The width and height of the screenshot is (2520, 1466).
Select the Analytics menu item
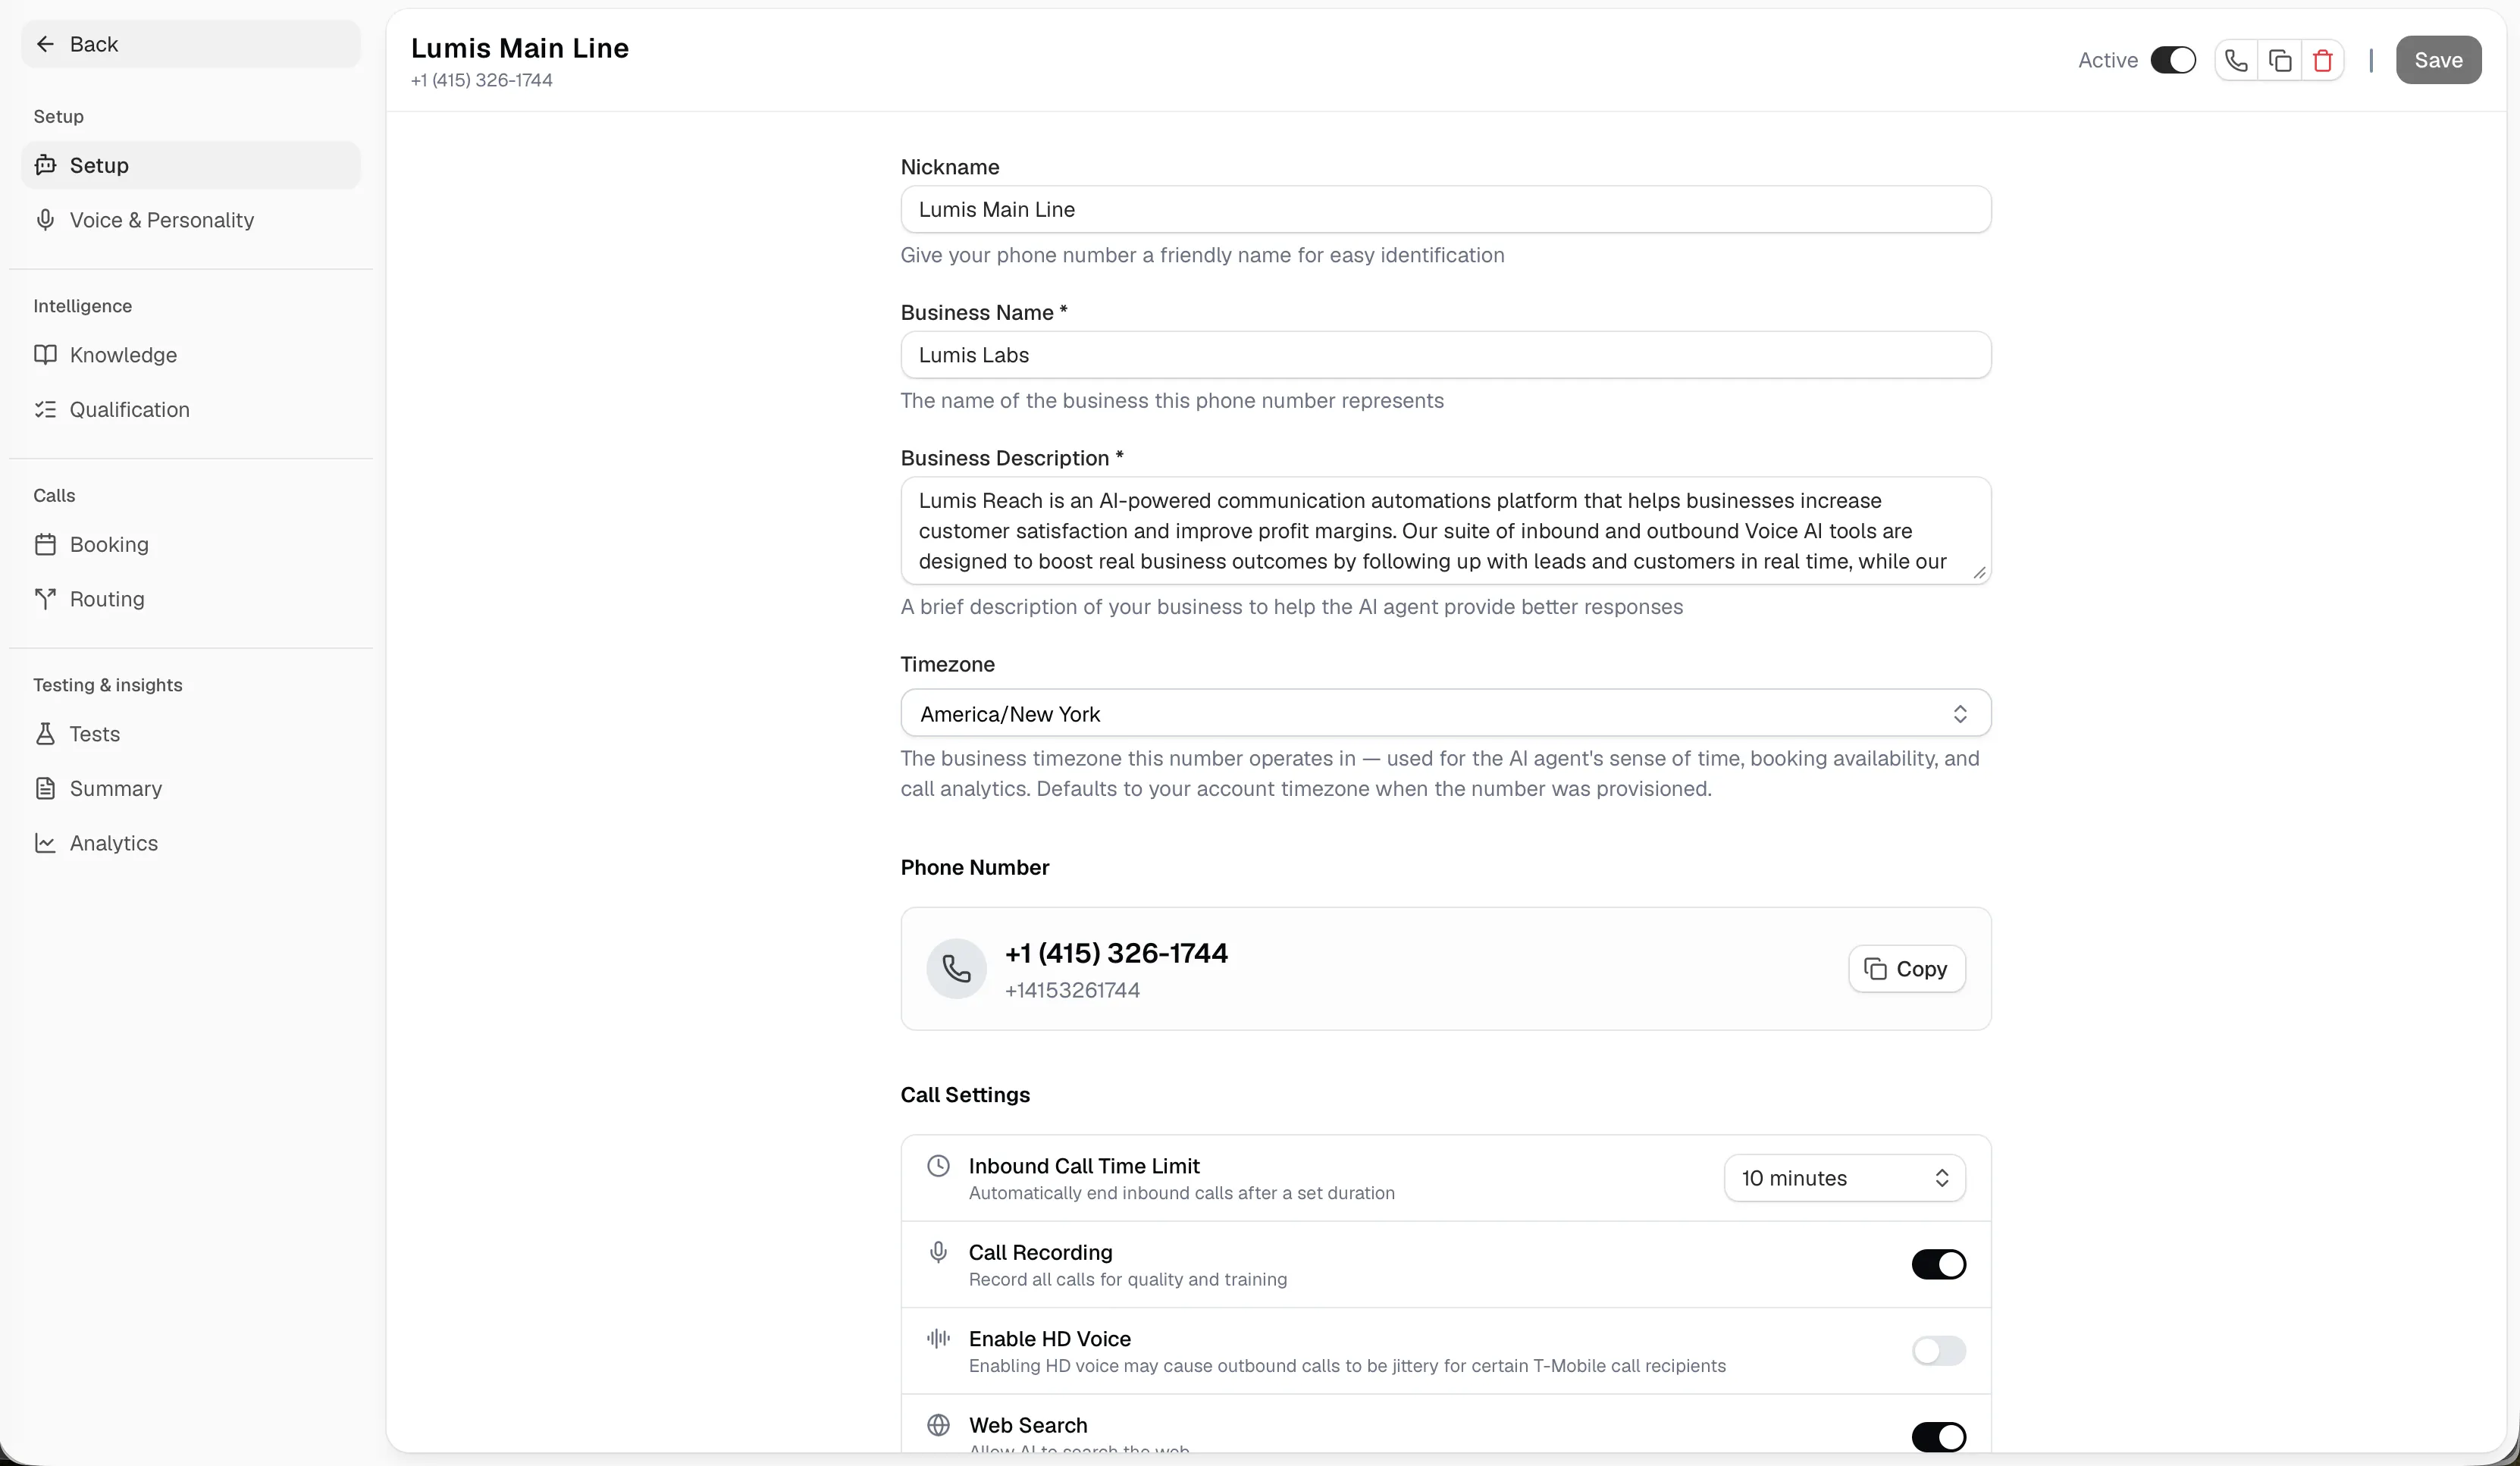(x=190, y=843)
